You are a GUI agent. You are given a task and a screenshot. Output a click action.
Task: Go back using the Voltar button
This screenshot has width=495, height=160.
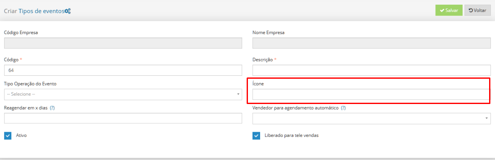click(x=477, y=10)
